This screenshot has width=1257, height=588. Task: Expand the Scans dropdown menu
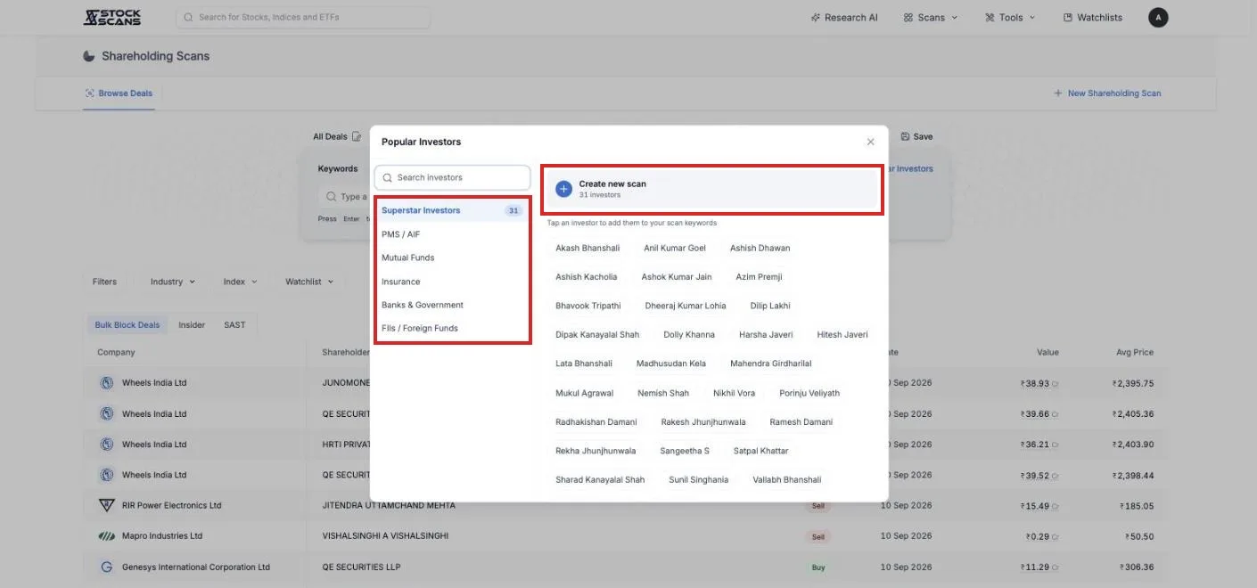[x=931, y=17]
